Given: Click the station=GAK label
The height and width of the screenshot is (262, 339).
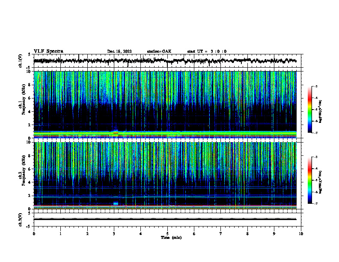Looking at the screenshot, I should pos(159,51).
